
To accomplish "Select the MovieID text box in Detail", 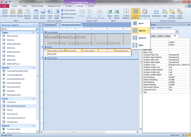I will pos(89,54).
